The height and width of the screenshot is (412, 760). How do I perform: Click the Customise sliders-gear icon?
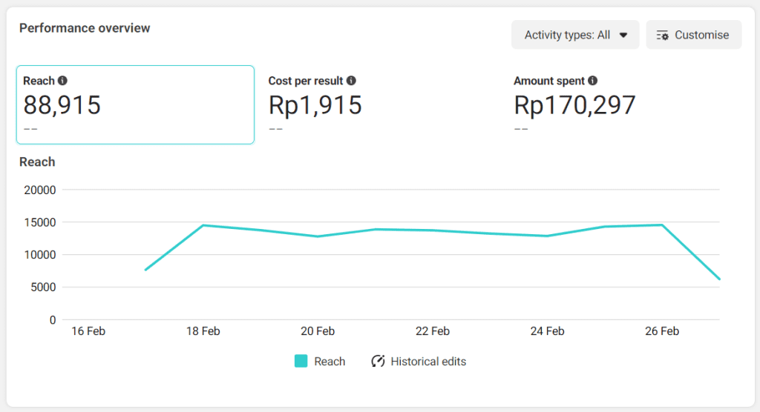click(x=663, y=35)
